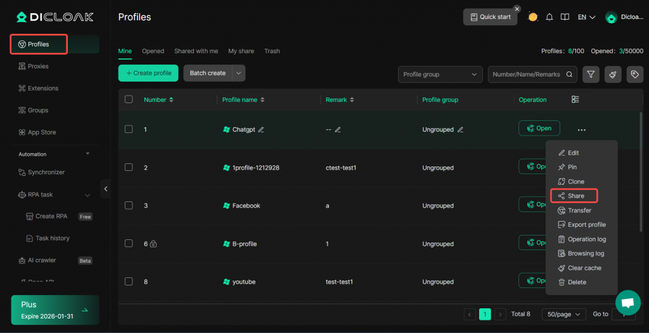Click the filter funnel icon
This screenshot has width=649, height=333.
pos(591,74)
